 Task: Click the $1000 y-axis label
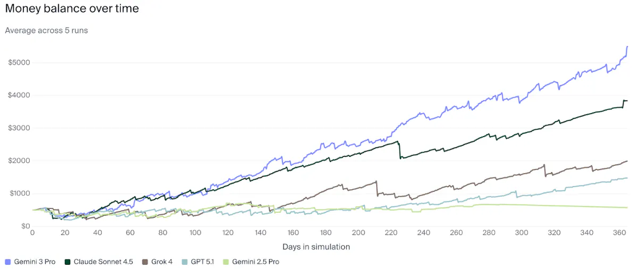[x=19, y=194]
